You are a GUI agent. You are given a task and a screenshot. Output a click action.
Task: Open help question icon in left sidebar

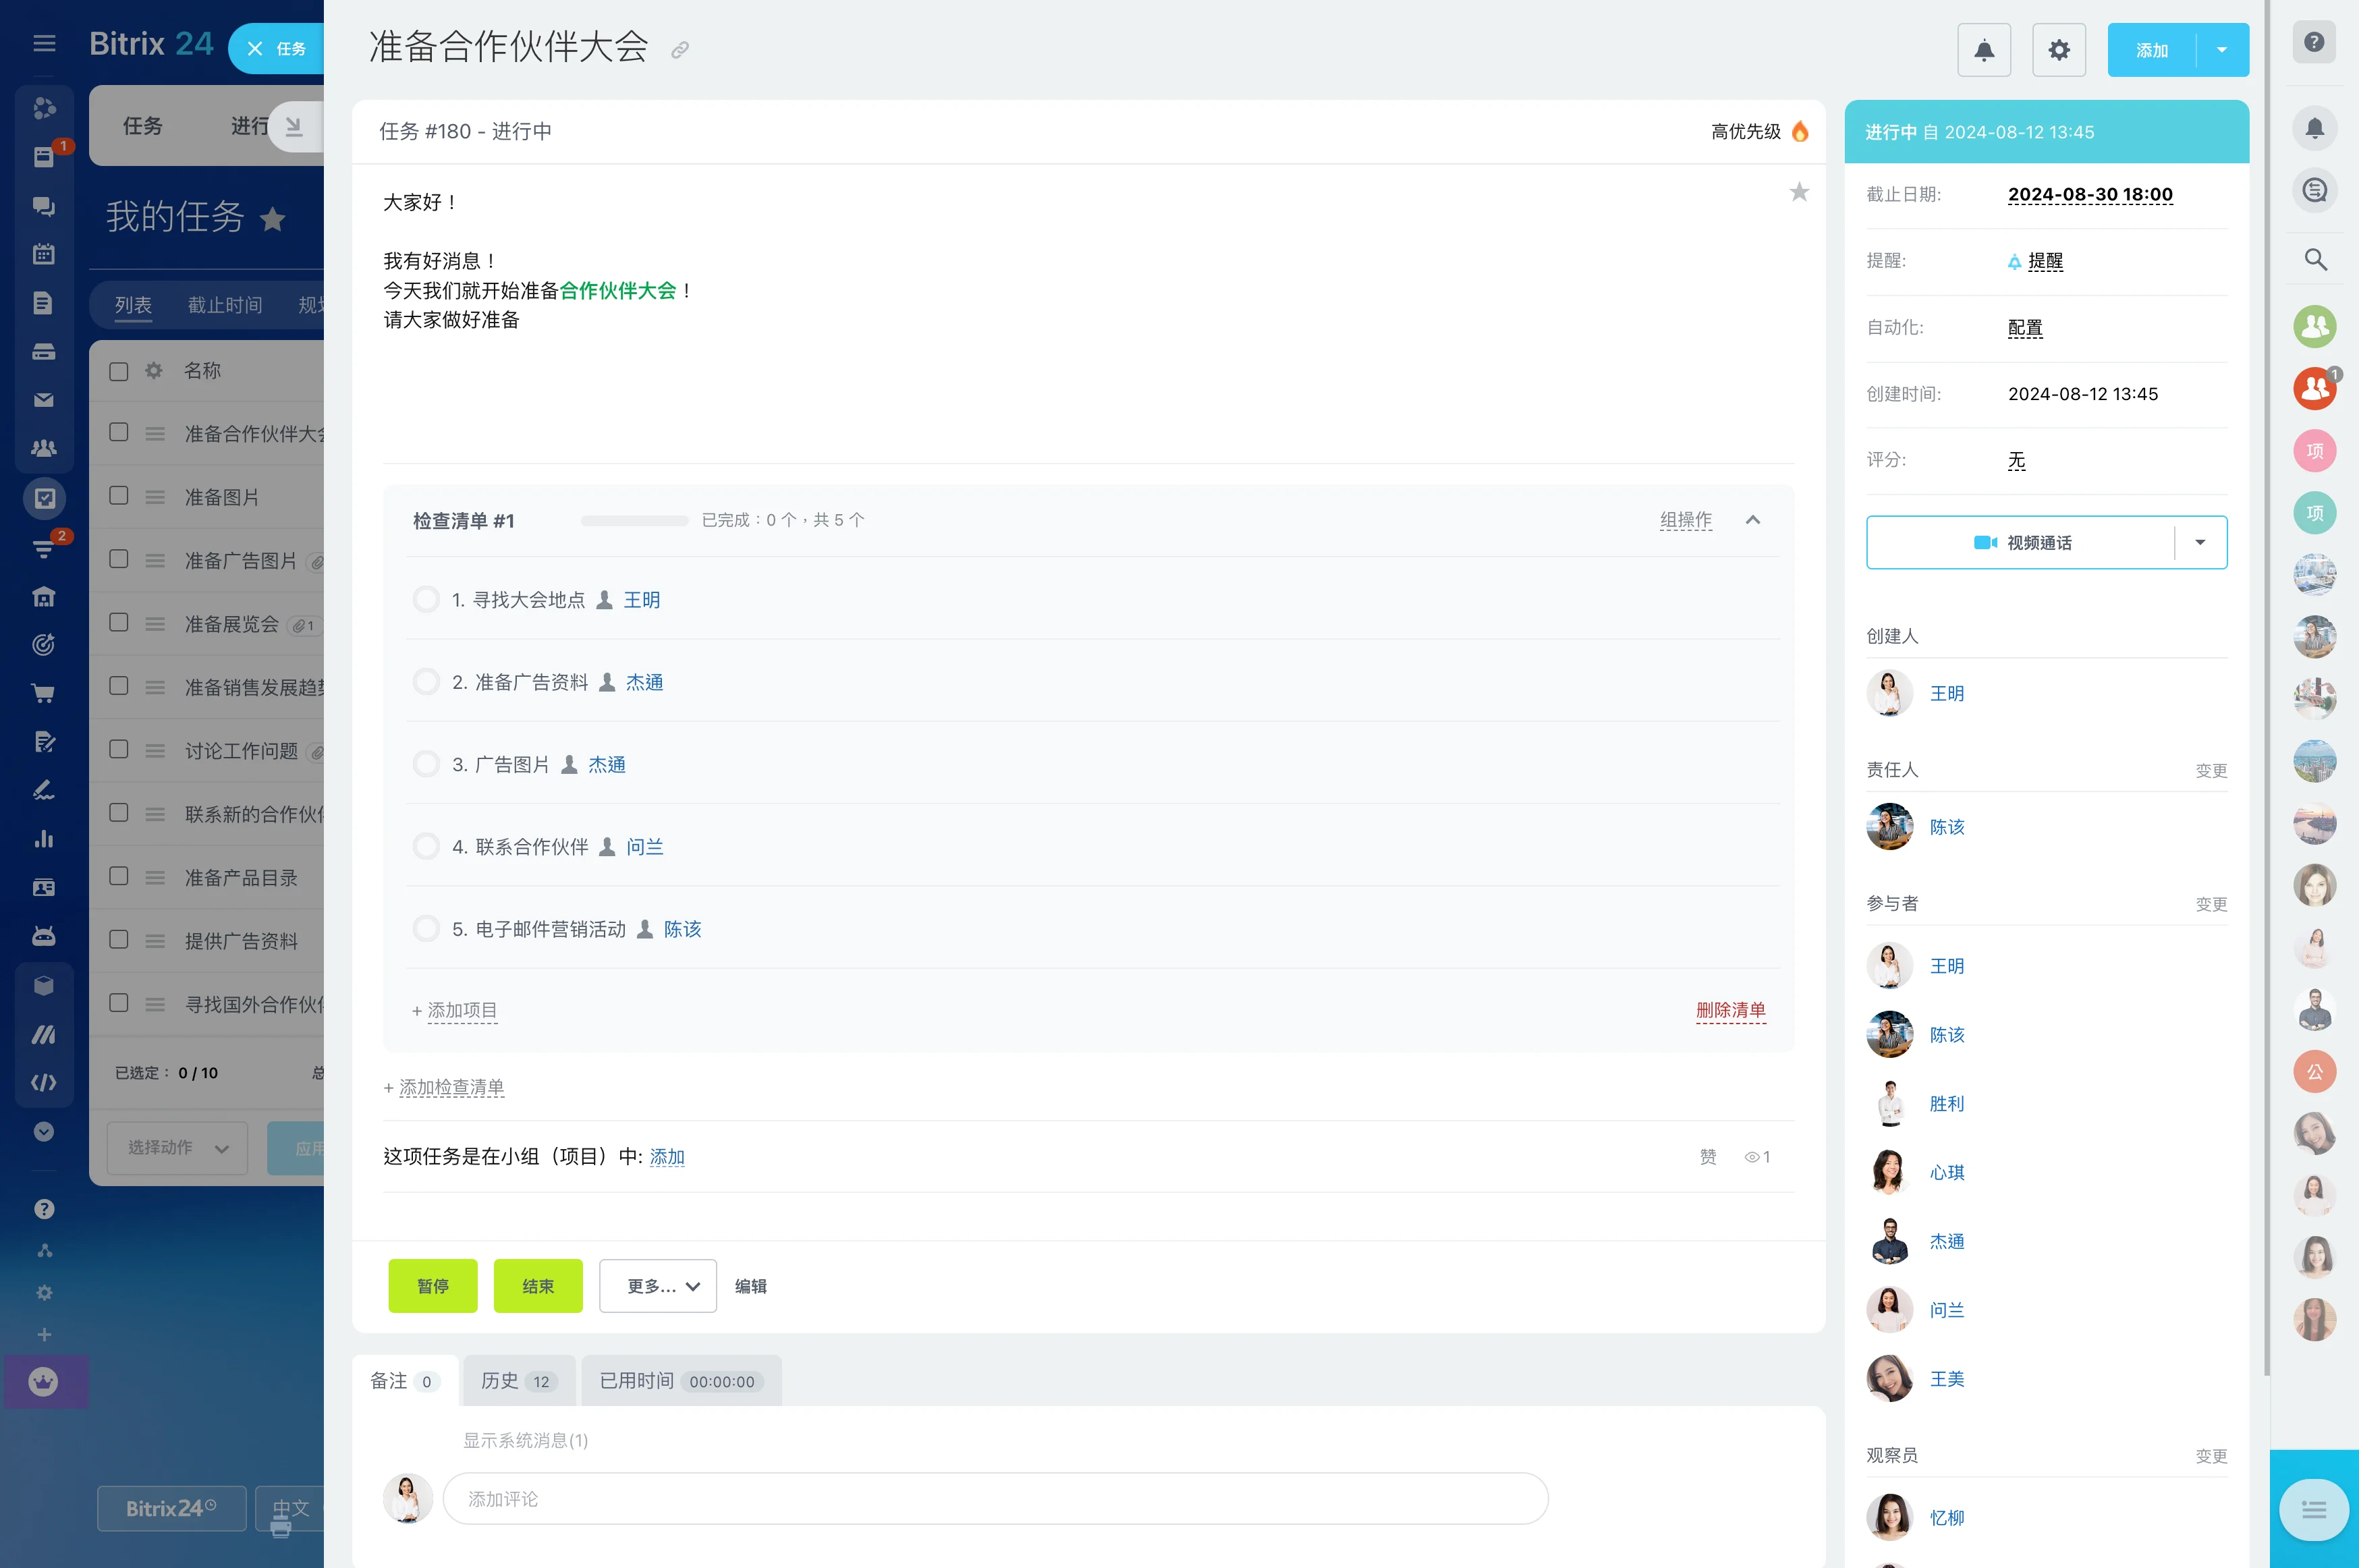click(44, 1209)
